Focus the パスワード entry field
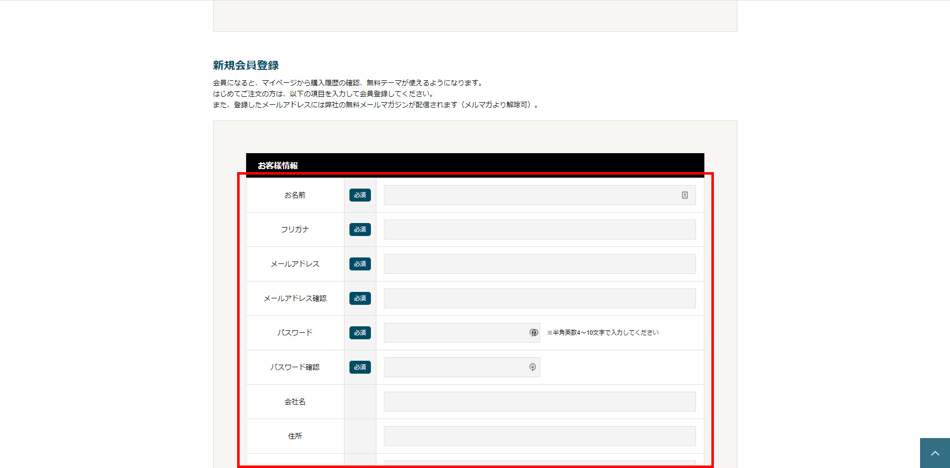 (x=454, y=333)
